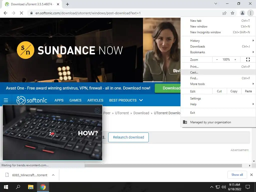
Task: Close the downloads bar
Action: (251, 175)
